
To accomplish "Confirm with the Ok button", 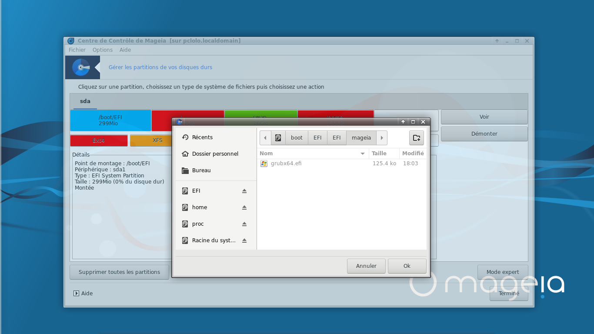I will (x=407, y=266).
